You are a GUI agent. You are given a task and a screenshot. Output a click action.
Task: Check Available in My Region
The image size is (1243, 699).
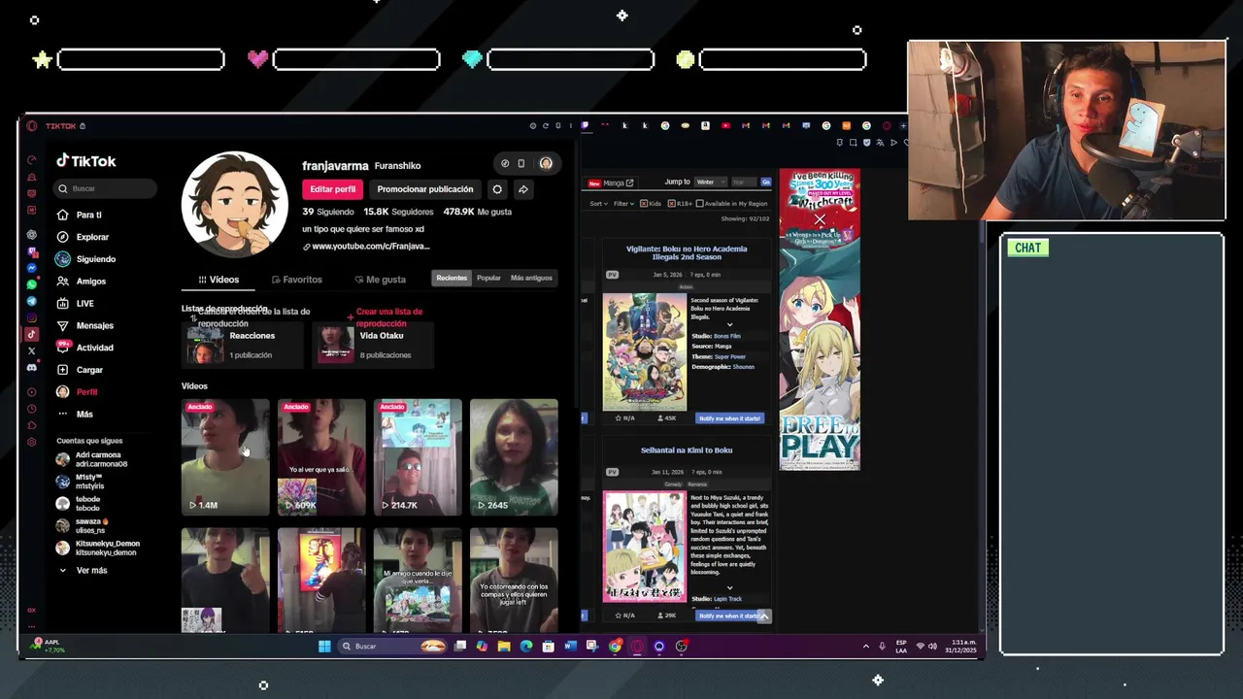700,204
